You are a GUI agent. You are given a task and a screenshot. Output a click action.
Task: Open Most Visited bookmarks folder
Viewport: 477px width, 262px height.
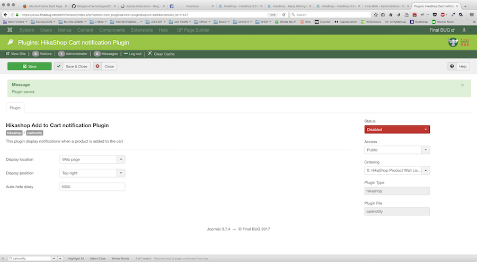(x=15, y=22)
